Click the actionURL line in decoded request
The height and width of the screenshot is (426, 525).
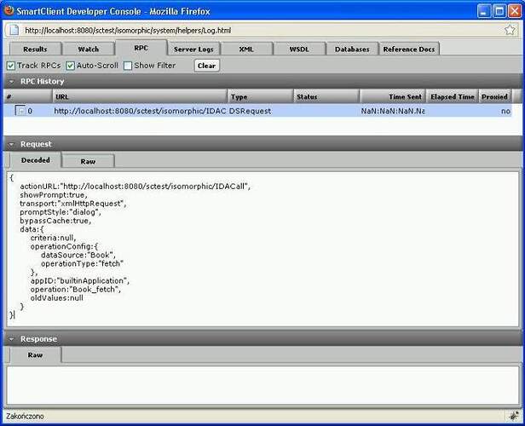[x=135, y=186]
